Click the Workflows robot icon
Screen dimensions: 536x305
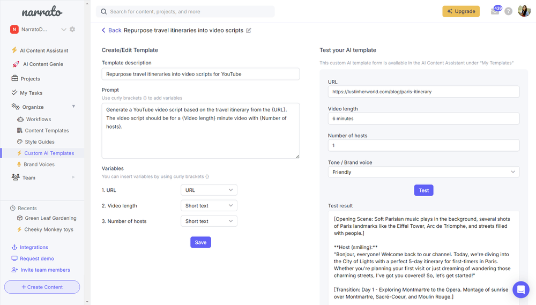(20, 120)
